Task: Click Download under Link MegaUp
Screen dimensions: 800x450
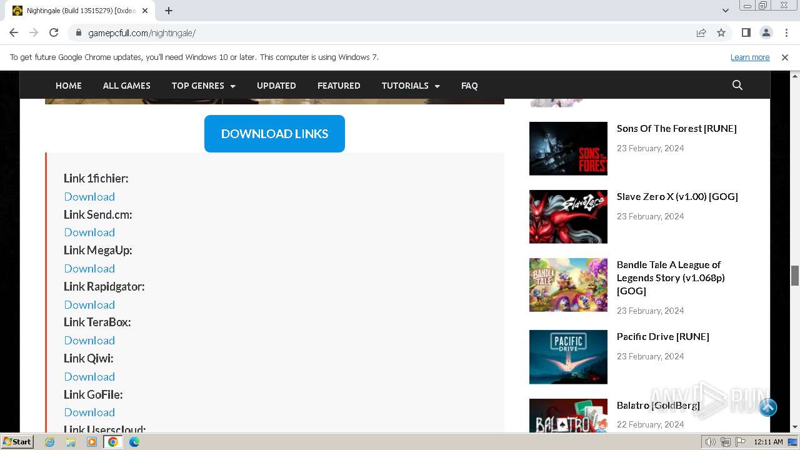Action: 89,269
